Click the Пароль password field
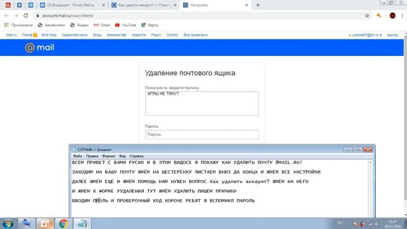 (202, 134)
